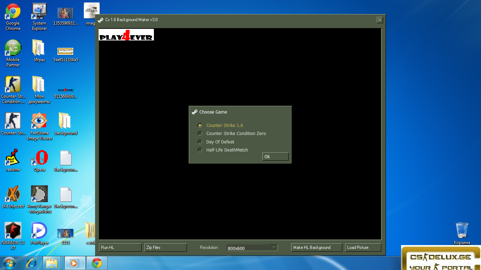Open sXe Injected desktop icon

pos(13,194)
